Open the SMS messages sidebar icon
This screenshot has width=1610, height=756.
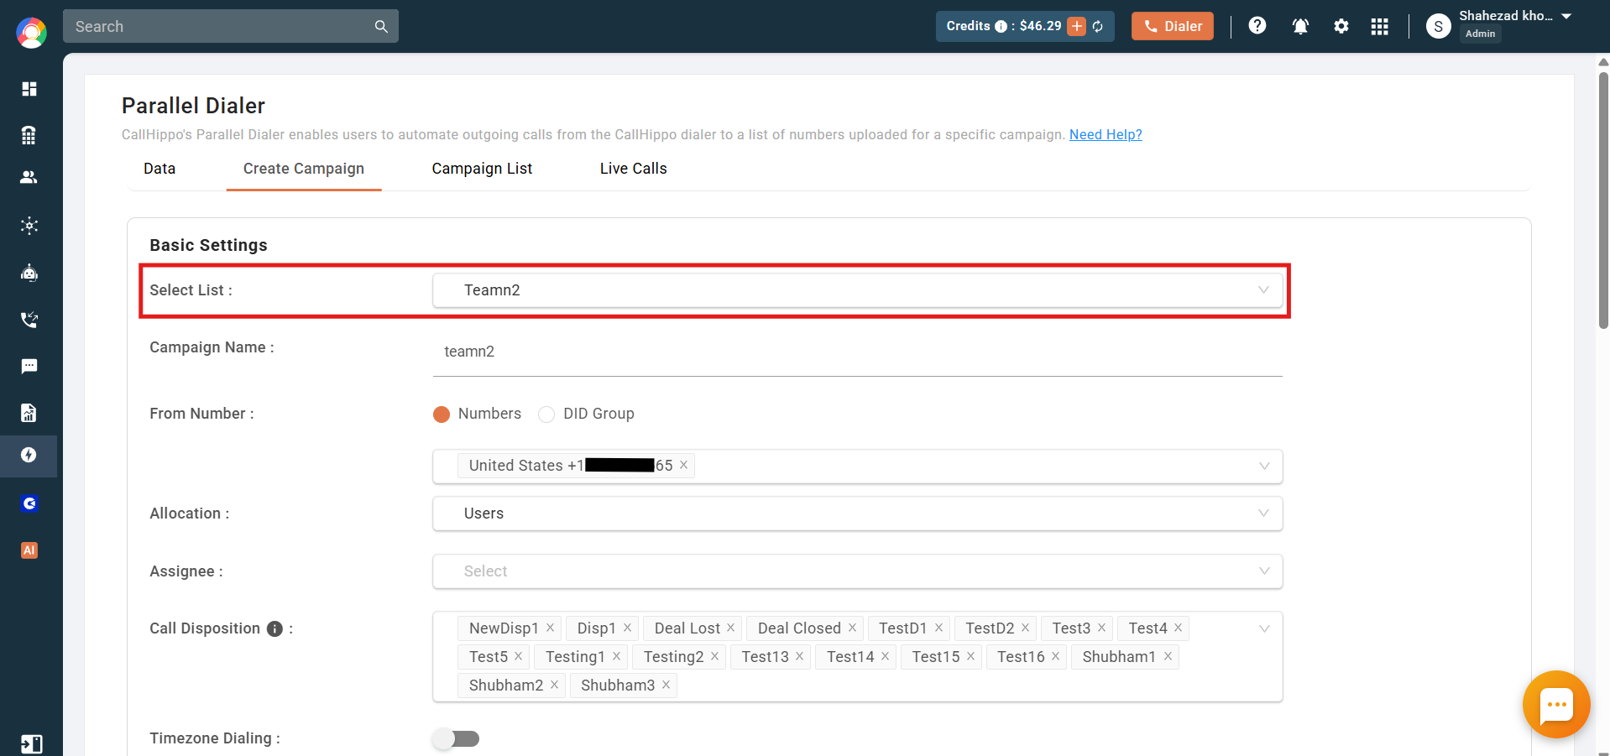[29, 367]
